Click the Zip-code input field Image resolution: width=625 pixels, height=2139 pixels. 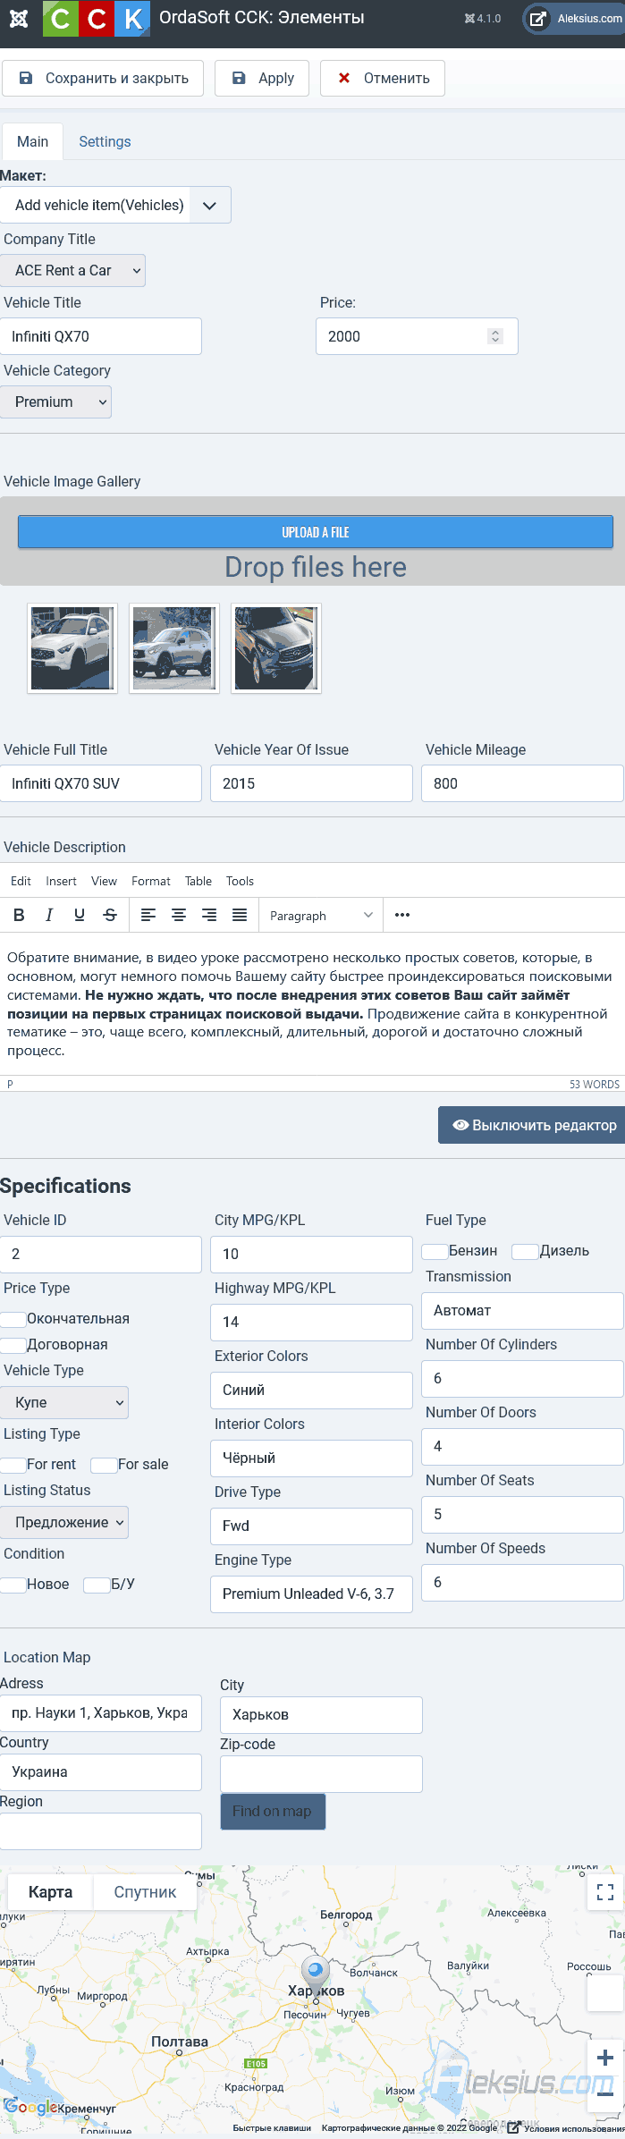[x=321, y=1774]
